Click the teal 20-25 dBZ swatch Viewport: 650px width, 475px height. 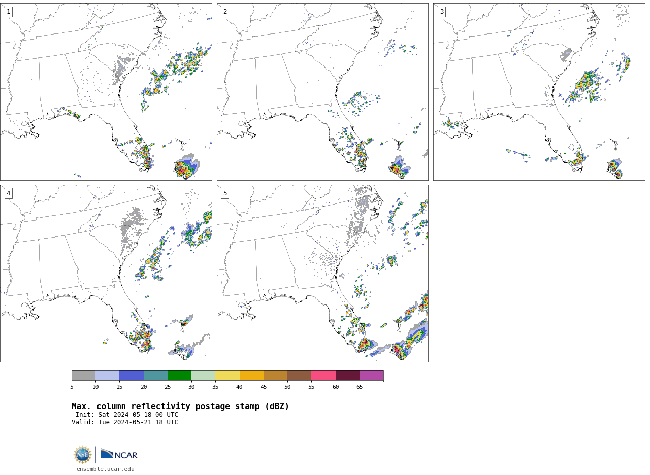[155, 376]
